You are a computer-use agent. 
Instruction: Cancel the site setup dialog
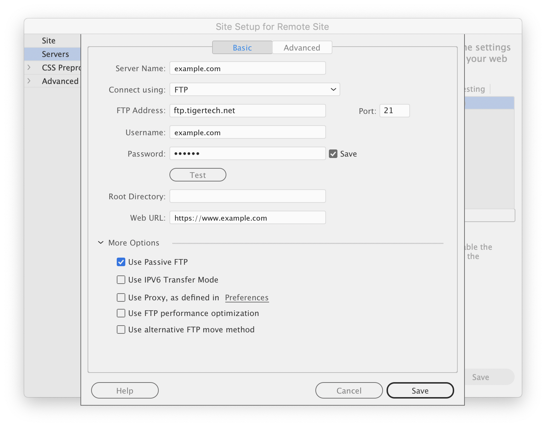point(348,390)
